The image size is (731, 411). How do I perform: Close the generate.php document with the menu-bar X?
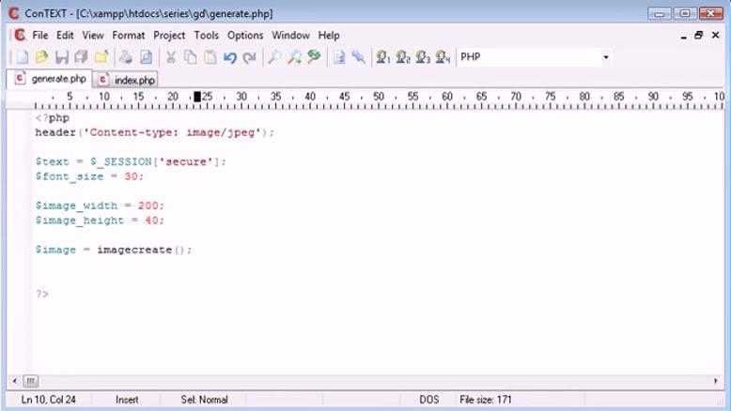[x=715, y=35]
